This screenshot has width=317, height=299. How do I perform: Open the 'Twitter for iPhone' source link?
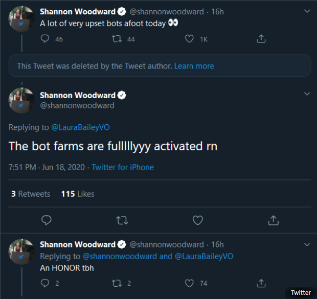(123, 167)
